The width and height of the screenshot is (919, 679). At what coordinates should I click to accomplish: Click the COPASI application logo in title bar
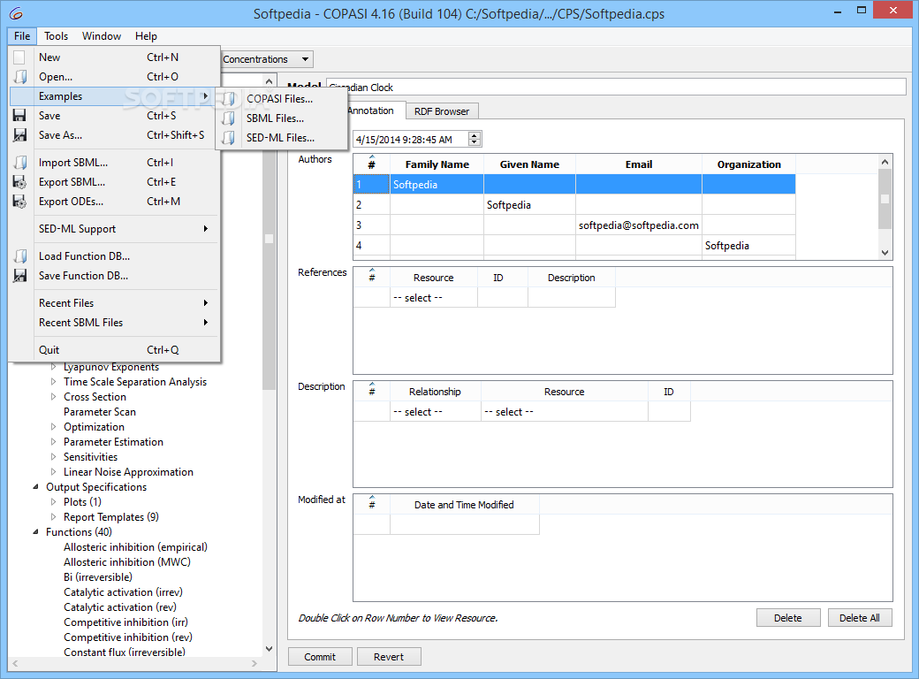point(16,13)
